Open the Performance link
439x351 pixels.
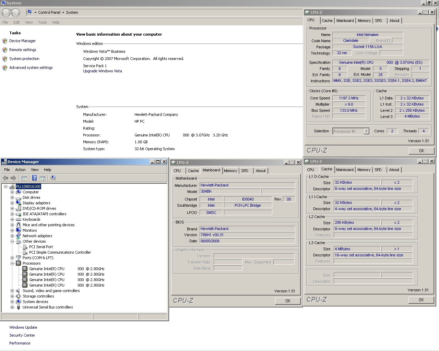coord(20,343)
